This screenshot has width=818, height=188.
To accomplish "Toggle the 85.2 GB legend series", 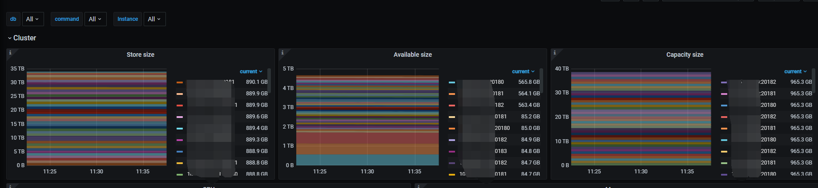I will 494,117.
